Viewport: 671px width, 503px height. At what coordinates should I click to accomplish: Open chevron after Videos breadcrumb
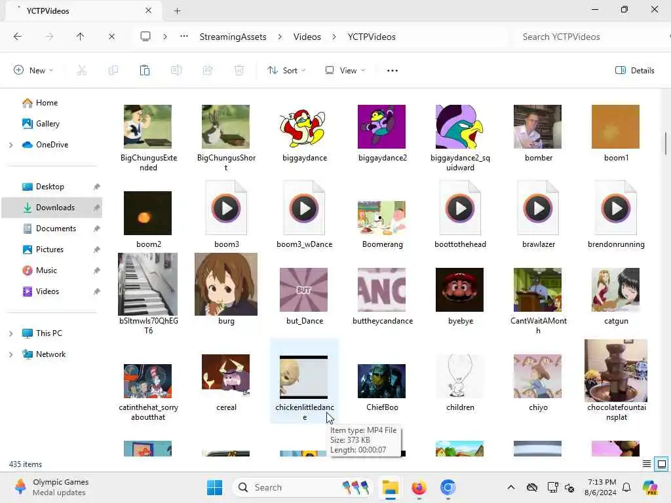click(334, 37)
